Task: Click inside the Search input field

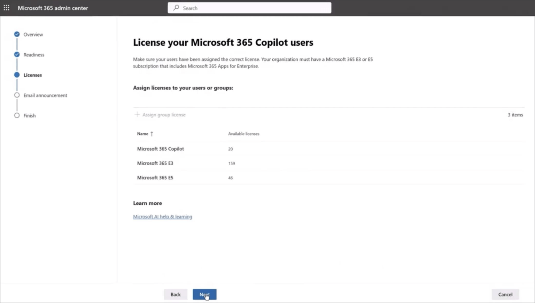Action: pos(249,8)
